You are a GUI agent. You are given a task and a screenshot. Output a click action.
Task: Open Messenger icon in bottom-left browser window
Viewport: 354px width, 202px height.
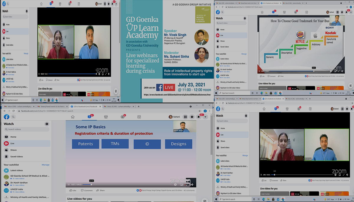click(x=192, y=117)
